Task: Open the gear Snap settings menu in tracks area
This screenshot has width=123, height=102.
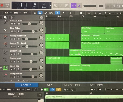Action: pyautogui.click(x=82, y=13)
